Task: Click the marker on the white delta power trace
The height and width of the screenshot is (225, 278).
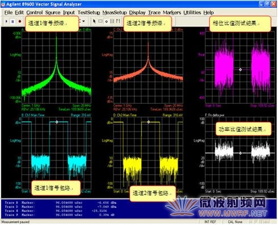Action: tap(241, 153)
